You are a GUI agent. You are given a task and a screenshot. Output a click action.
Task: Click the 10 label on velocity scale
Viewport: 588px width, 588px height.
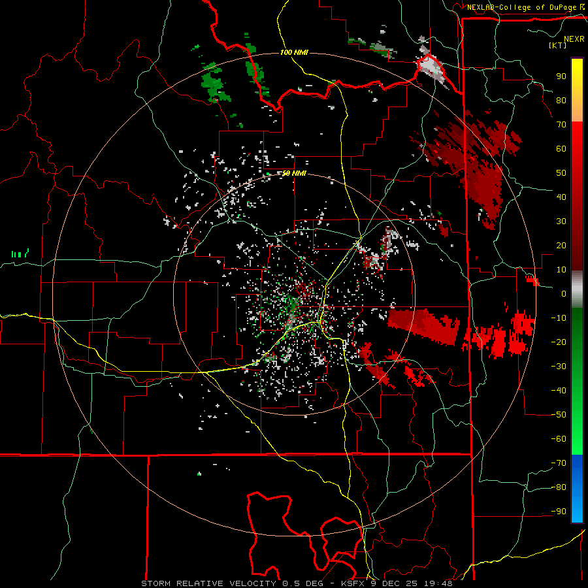[x=561, y=270]
